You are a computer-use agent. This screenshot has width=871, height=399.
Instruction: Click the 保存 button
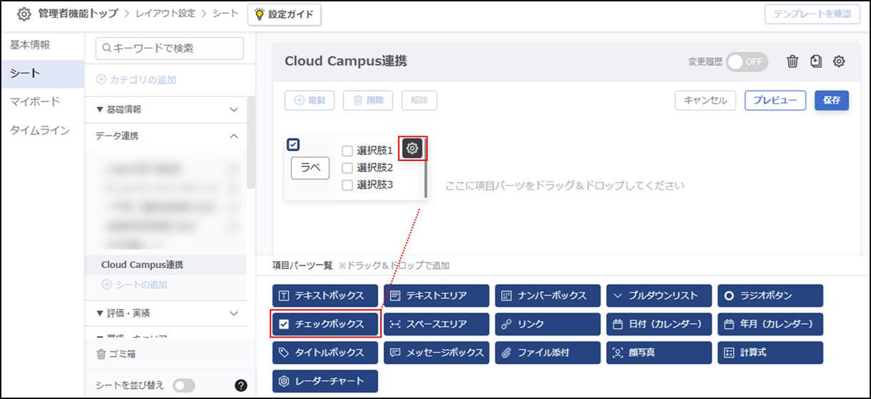tap(832, 100)
